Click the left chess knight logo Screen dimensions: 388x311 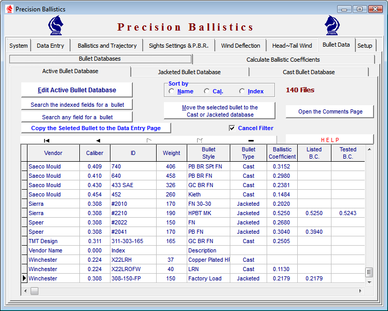(57, 25)
